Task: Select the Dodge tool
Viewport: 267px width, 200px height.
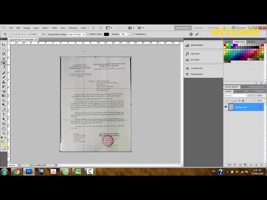Action: pyautogui.click(x=4, y=105)
